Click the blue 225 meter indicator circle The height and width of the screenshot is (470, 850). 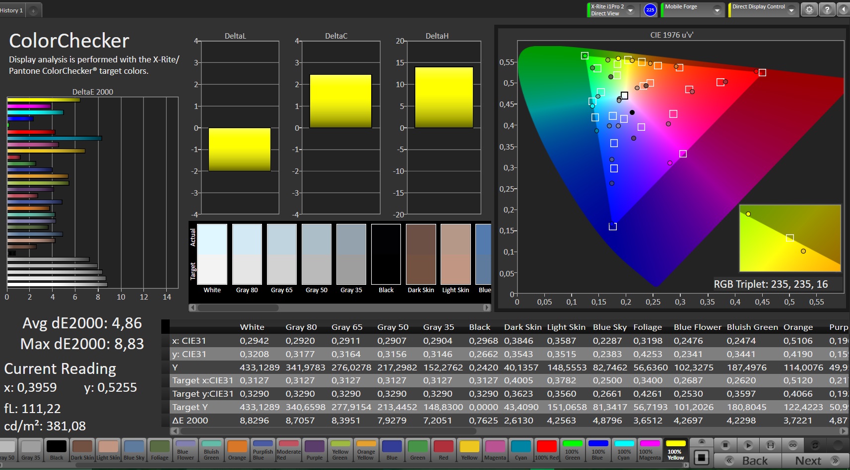point(650,10)
